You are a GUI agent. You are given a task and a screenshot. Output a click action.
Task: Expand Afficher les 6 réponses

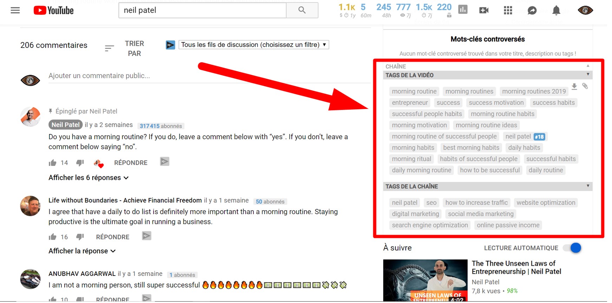(89, 178)
